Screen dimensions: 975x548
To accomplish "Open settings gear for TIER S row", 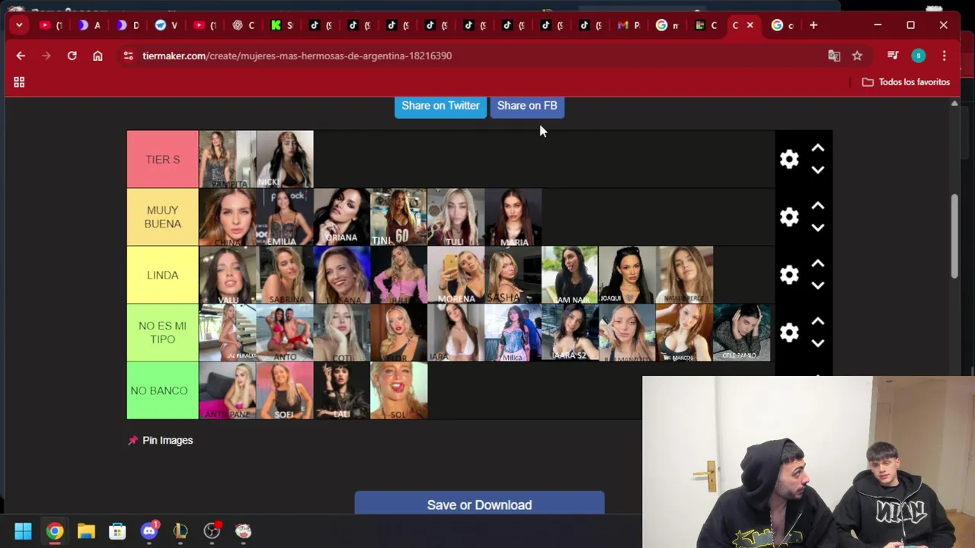I will [x=789, y=159].
